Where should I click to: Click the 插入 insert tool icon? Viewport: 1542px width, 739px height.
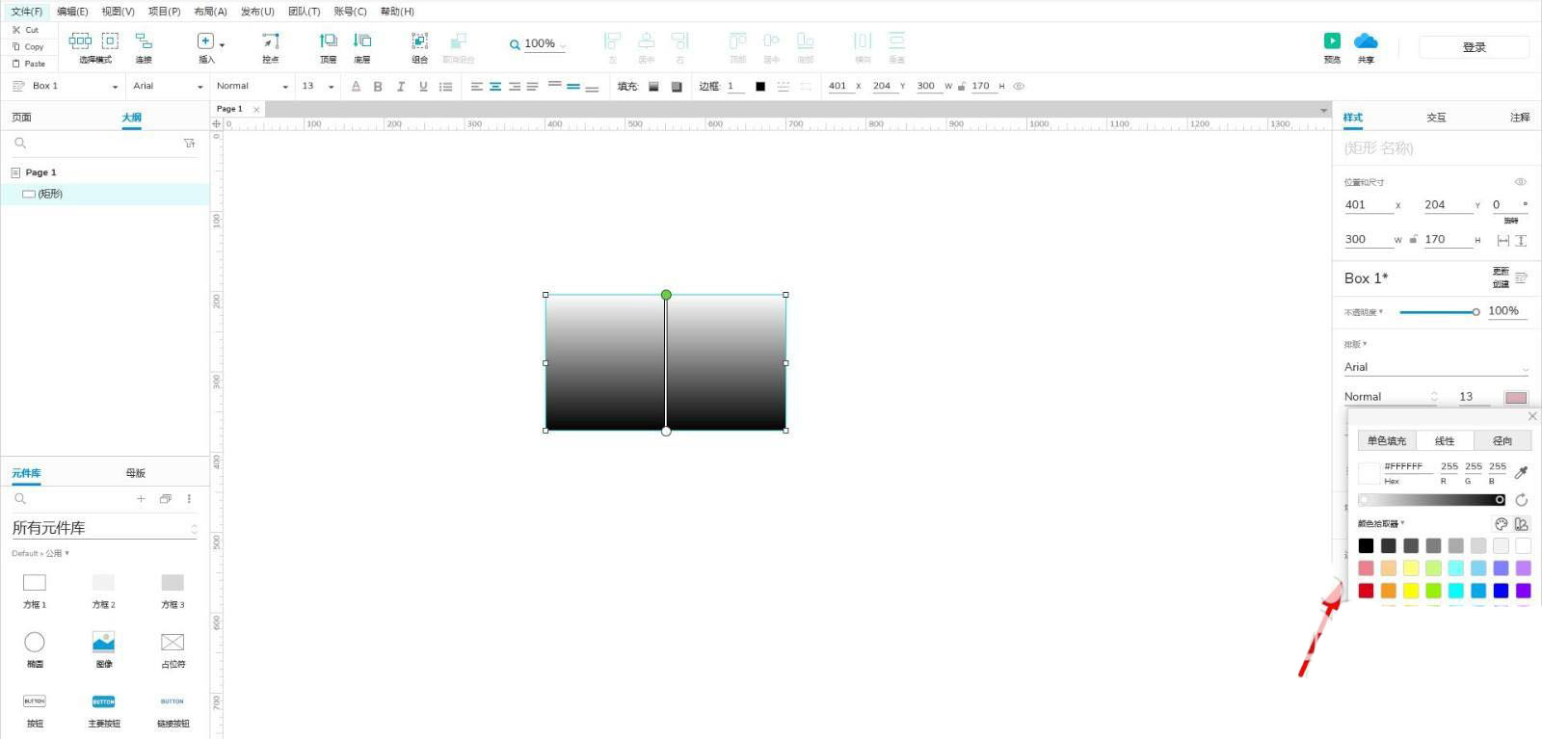[205, 40]
